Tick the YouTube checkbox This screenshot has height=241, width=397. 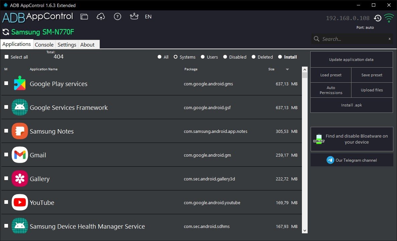(x=6, y=202)
